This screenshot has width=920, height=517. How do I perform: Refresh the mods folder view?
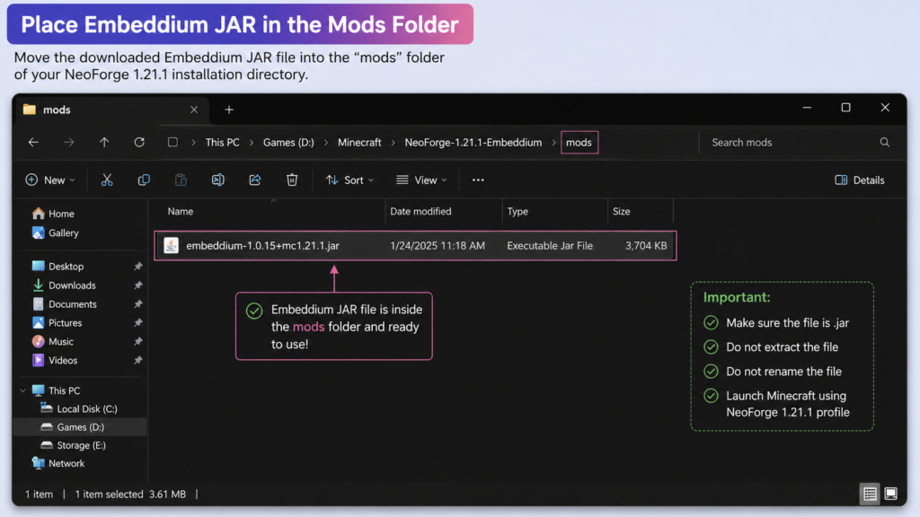(139, 143)
